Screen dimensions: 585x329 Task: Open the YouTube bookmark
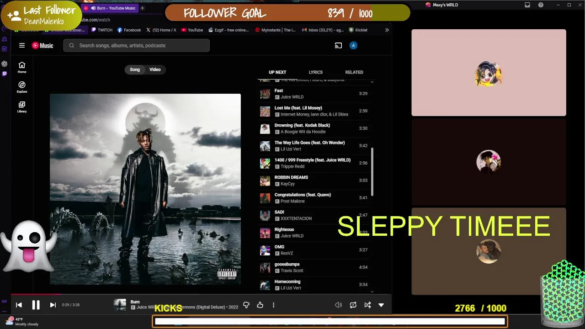click(192, 30)
